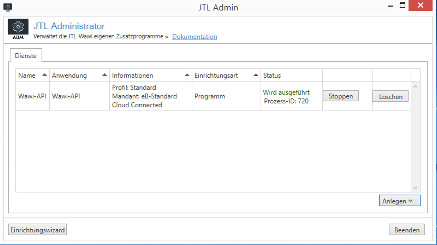Click the Beenden button
Viewport: 437px width, 245px height.
tap(407, 230)
